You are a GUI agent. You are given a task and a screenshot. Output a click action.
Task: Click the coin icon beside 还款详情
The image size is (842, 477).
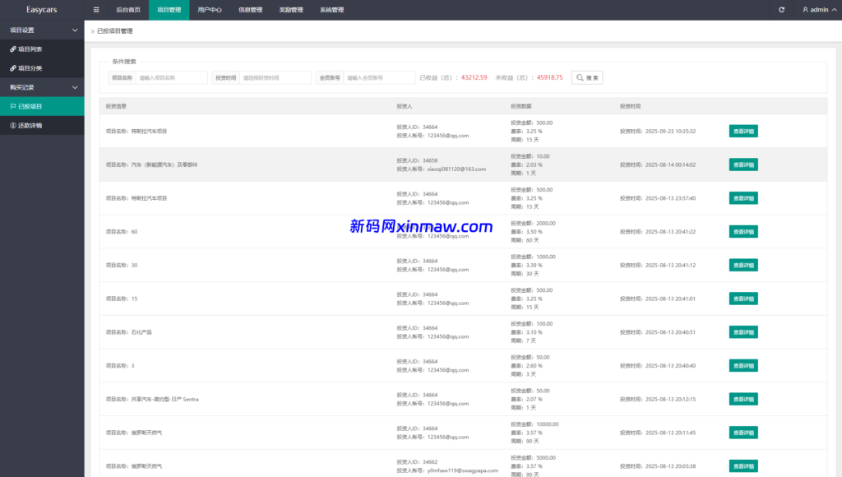tap(12, 126)
